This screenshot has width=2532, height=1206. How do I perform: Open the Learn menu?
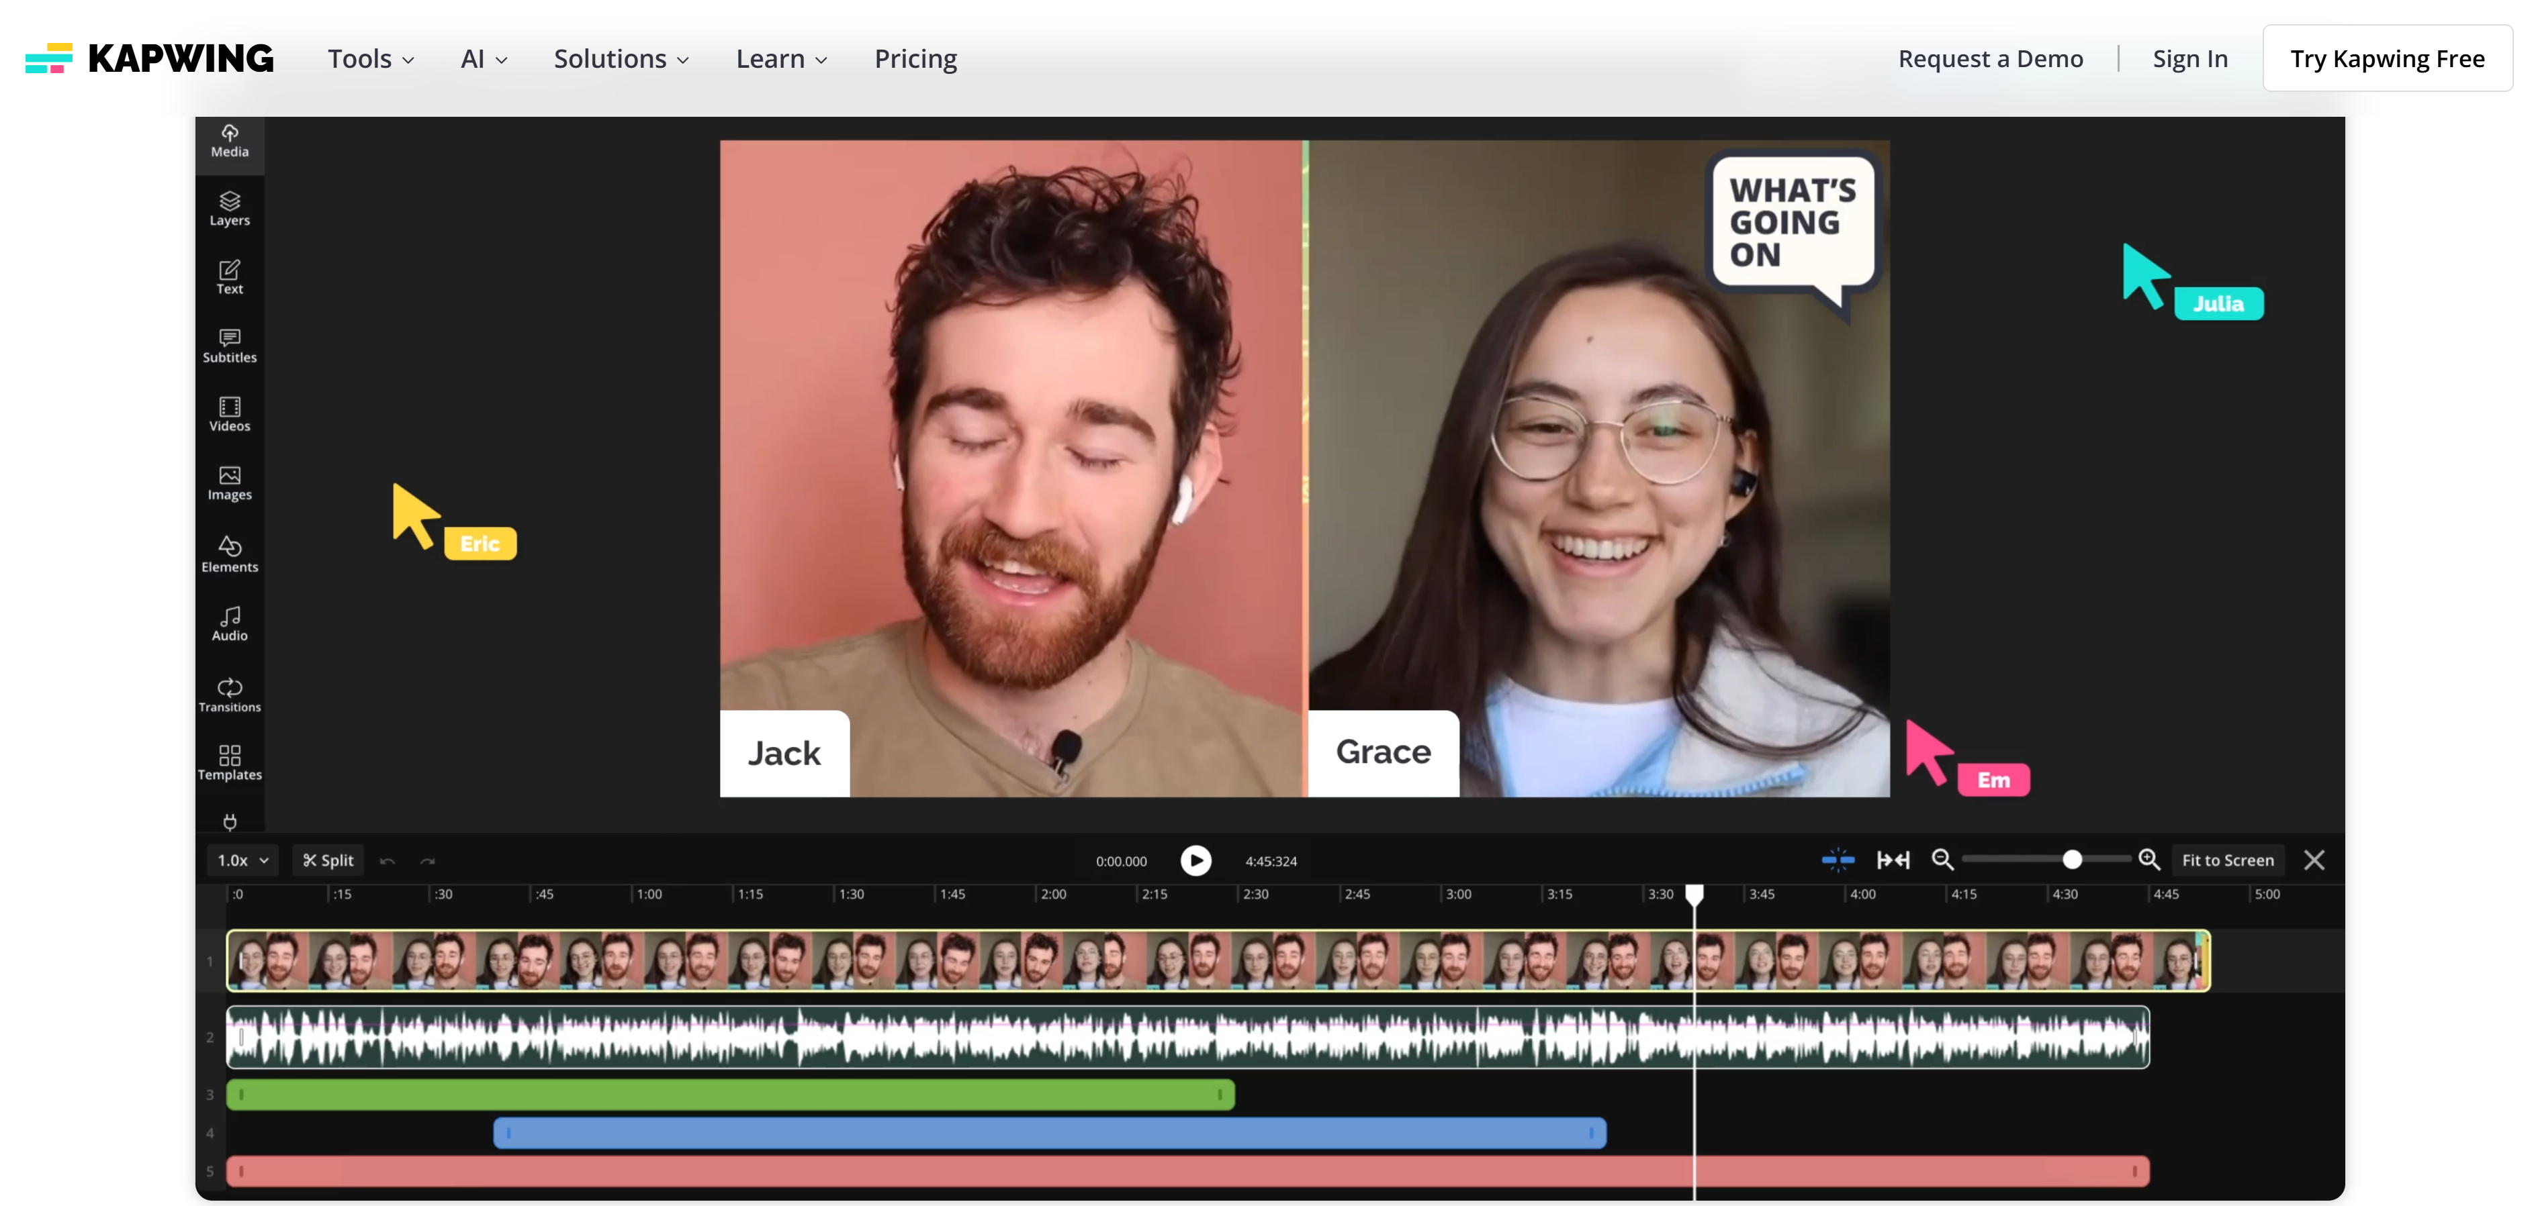(780, 59)
